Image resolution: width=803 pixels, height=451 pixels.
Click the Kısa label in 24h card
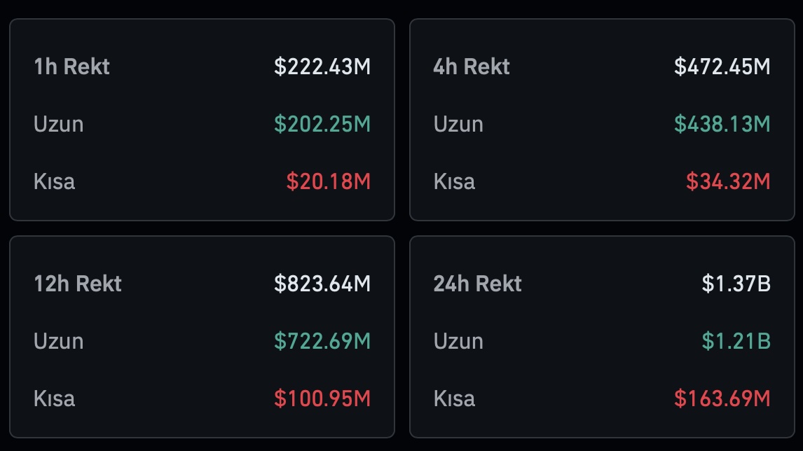(454, 398)
